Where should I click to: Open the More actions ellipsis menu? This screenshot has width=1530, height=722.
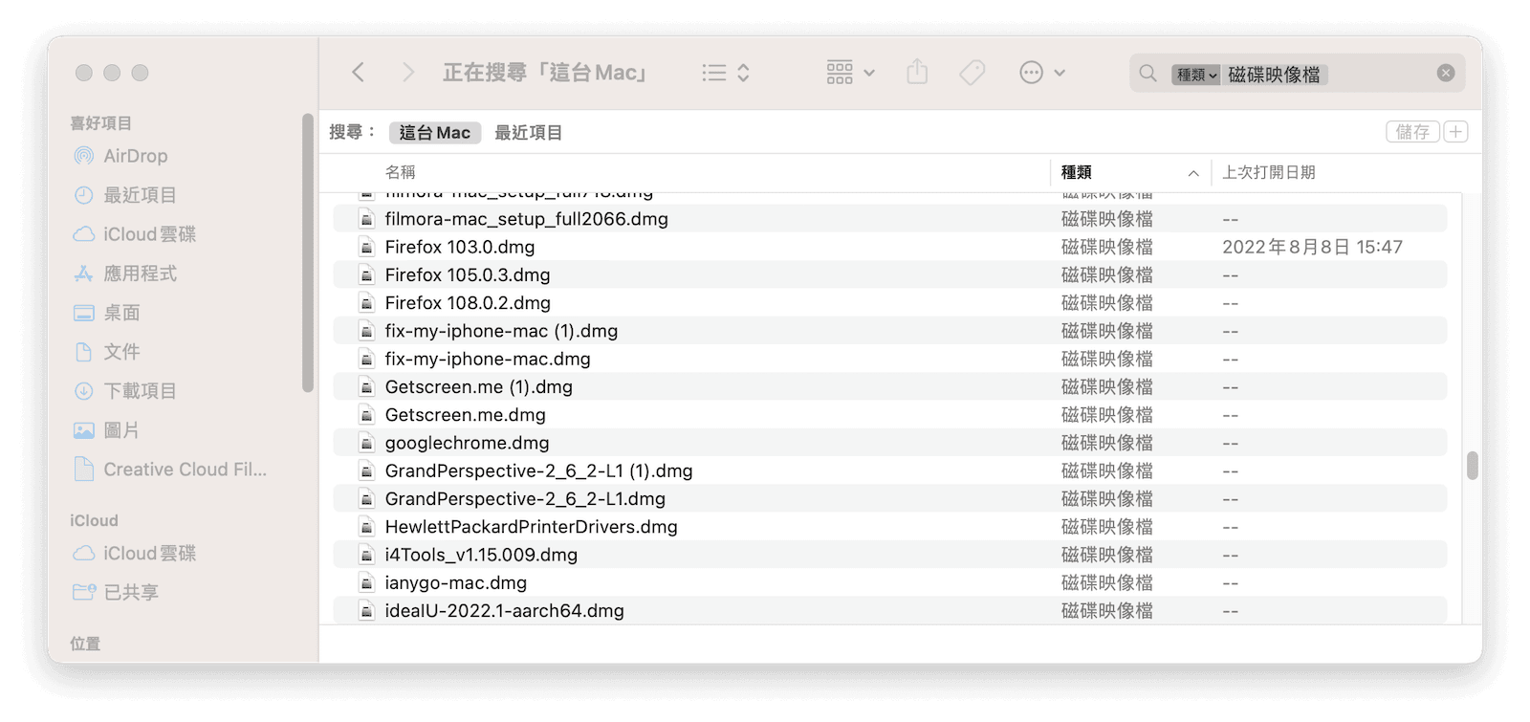tap(1042, 73)
